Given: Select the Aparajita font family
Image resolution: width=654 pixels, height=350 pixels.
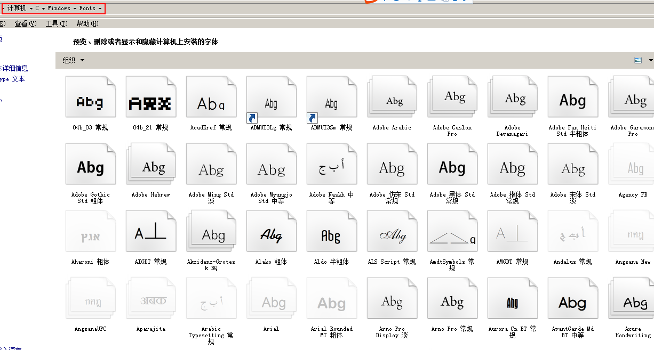Looking at the screenshot, I should tap(150, 298).
